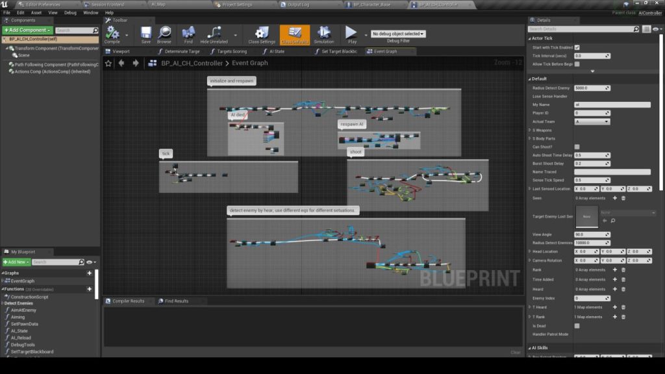Increase Tick Interval using its stepper arrows
665x374 pixels.
606,56
